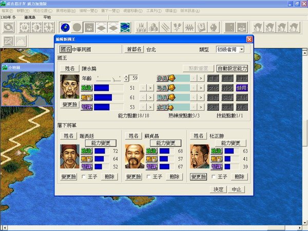Toggle the 文化 skill button
Image resolution: width=308 pixels, height=231 pixels.
(213, 88)
